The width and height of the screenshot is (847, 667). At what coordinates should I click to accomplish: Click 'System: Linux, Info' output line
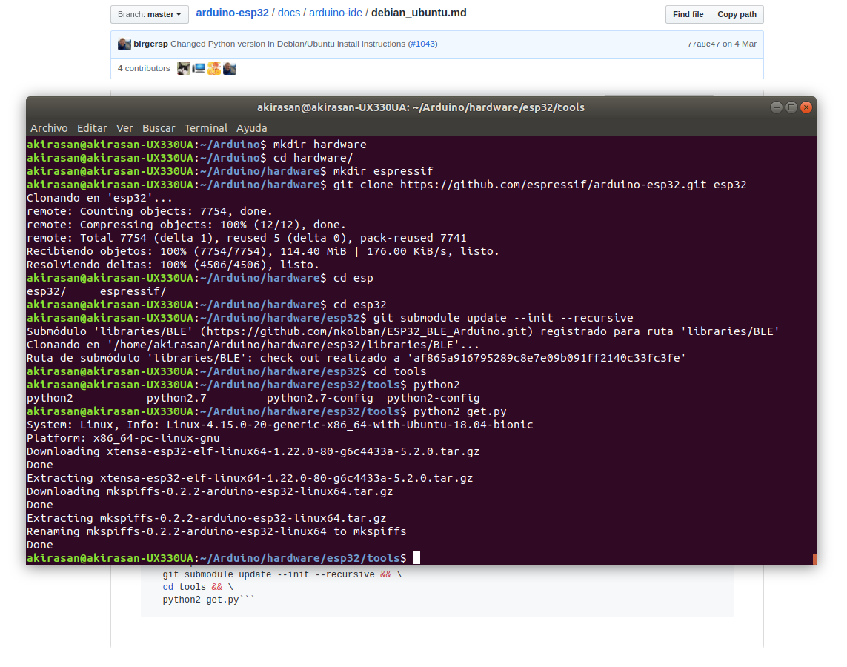tap(280, 425)
